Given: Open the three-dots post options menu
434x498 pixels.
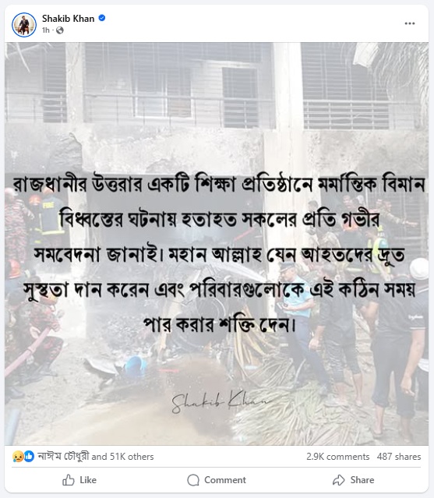Looking at the screenshot, I should click(410, 23).
